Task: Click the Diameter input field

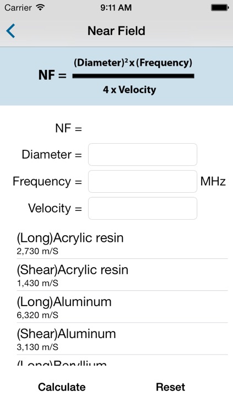Action: coord(143,155)
